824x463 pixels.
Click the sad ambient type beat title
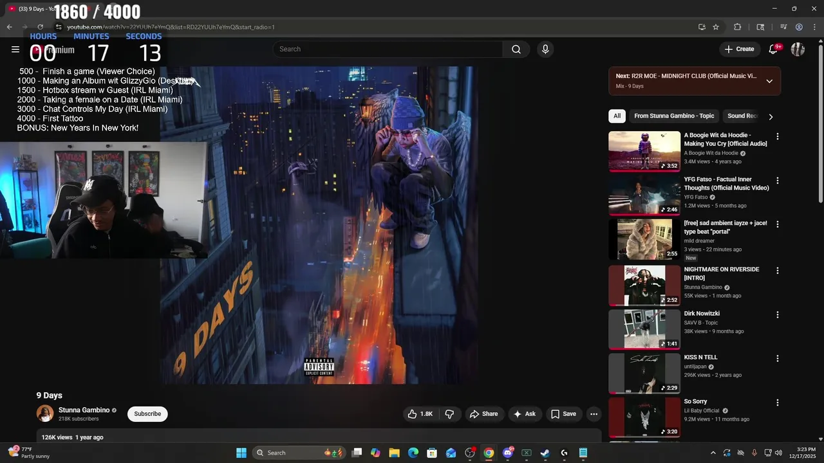726,228
